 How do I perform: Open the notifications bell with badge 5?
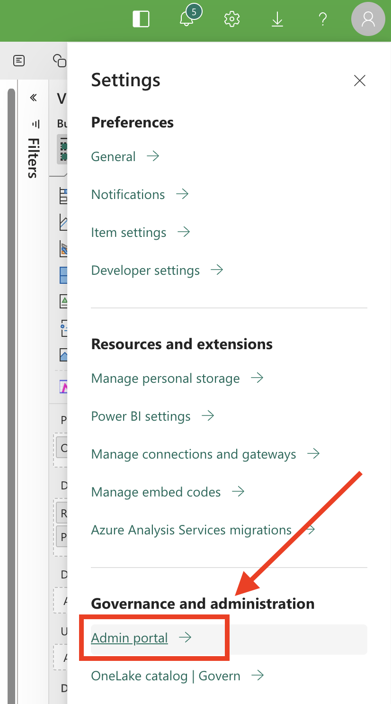pos(187,19)
